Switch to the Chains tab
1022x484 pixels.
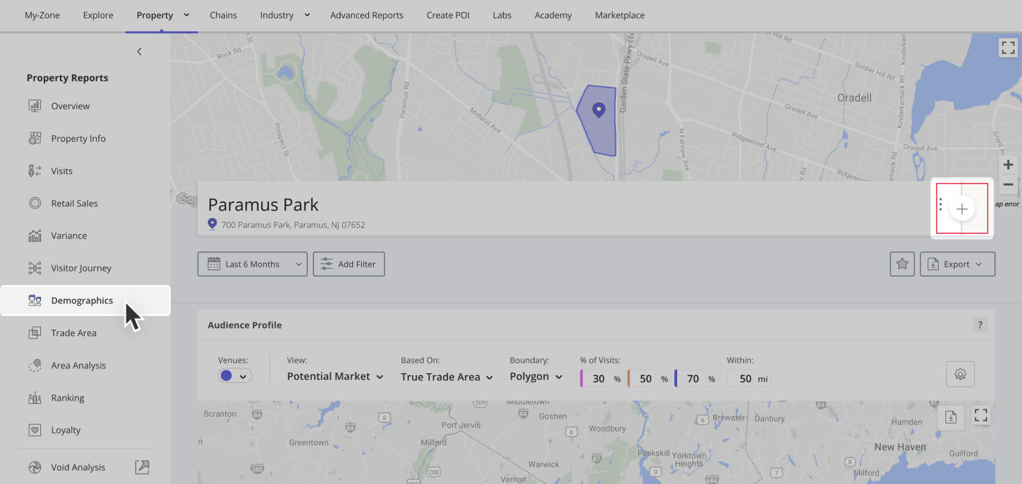[x=223, y=15]
